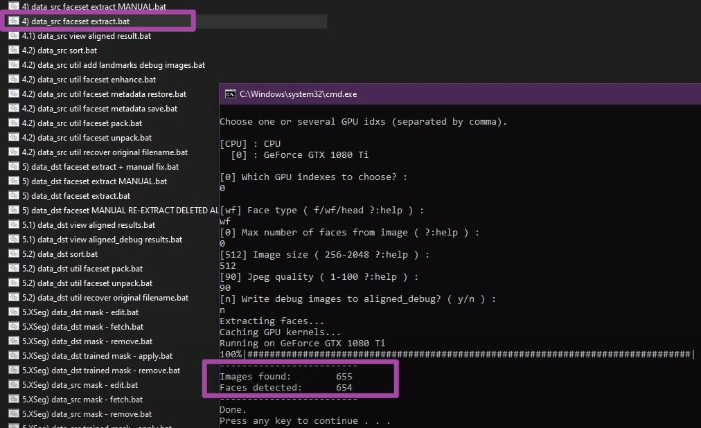Click icon of 4.2) data_src util faceset pack.bat
The image size is (701, 428).
tap(14, 123)
